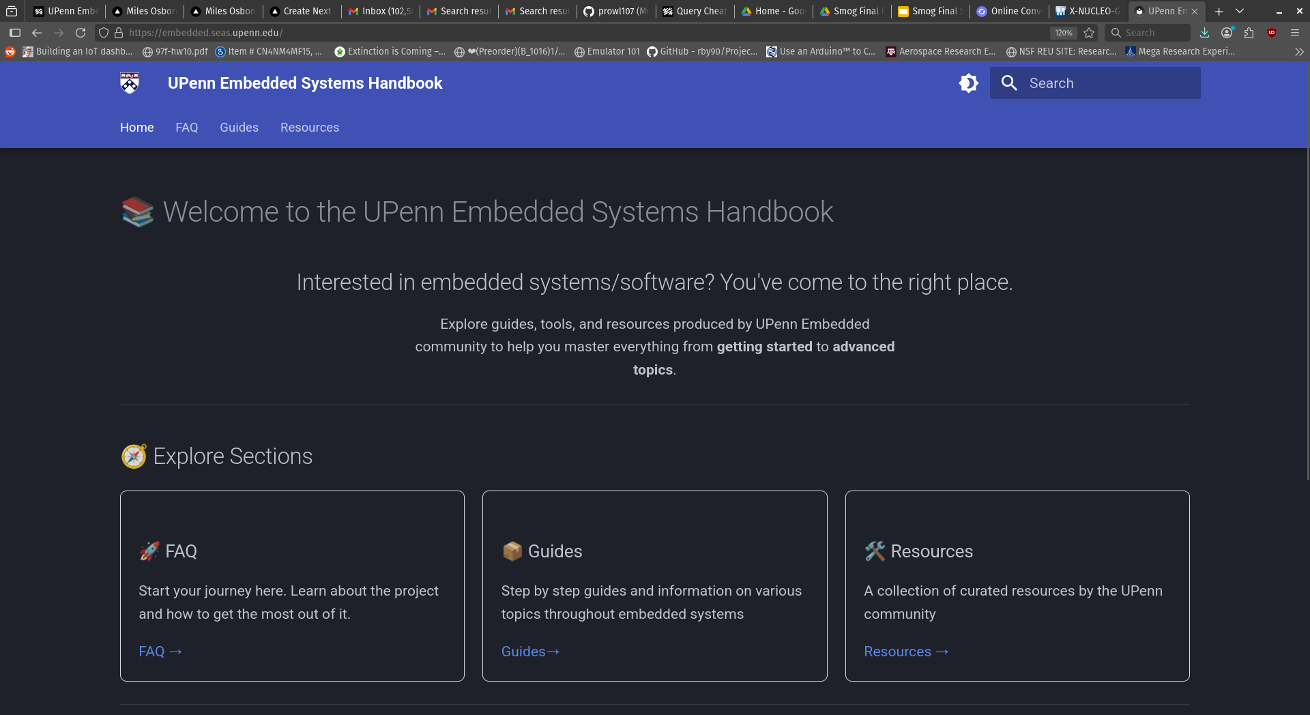Follow the Guides→ link in card

(530, 652)
